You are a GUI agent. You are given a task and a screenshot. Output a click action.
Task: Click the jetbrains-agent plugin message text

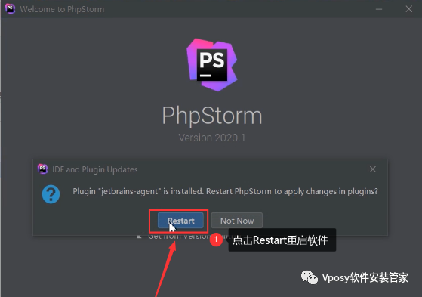225,191
